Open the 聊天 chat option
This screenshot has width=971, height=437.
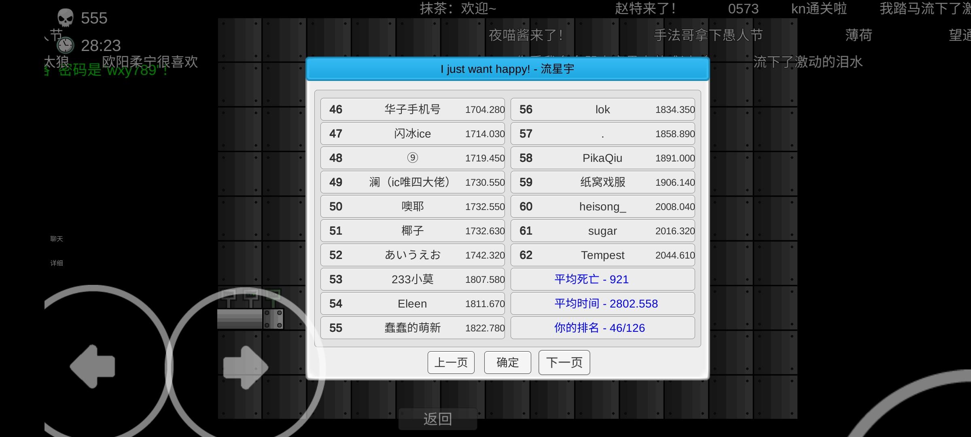click(x=57, y=239)
